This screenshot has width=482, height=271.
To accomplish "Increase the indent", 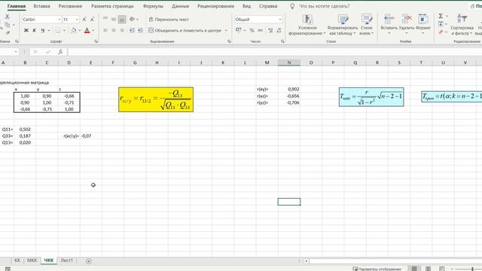I will 140,30.
